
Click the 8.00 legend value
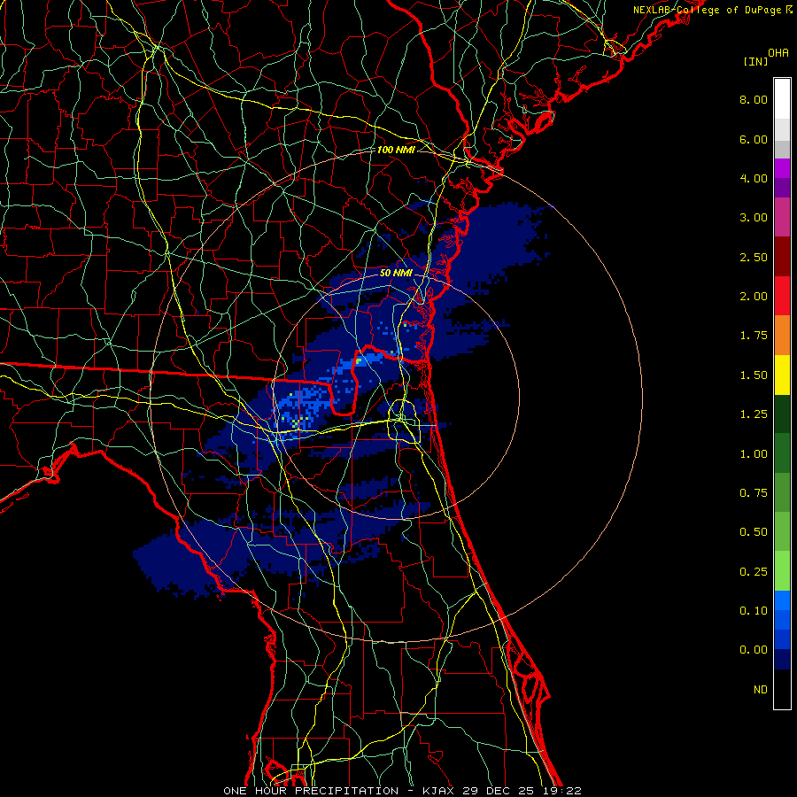(x=754, y=99)
